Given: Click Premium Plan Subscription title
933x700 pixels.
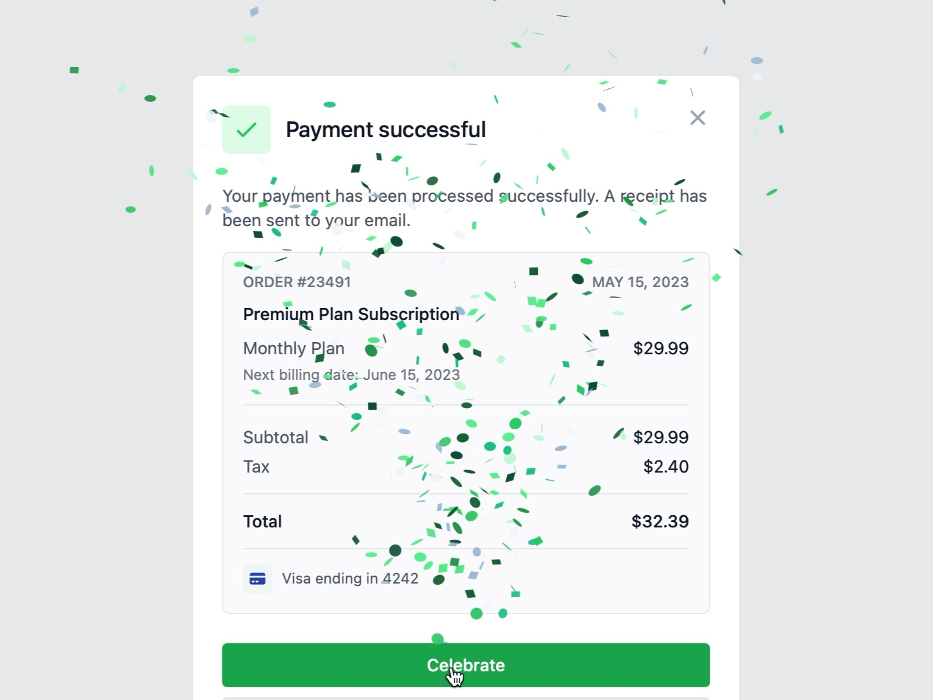Looking at the screenshot, I should click(351, 313).
